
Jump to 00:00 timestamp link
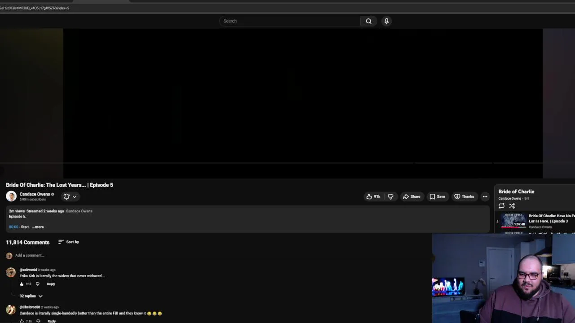13,227
